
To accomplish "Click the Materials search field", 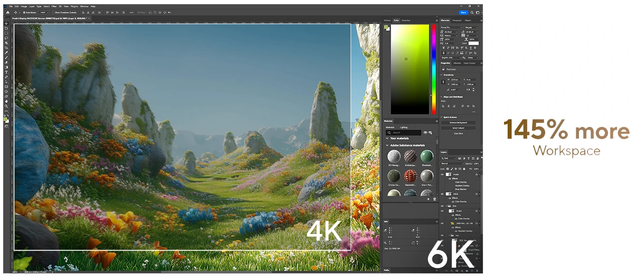I will tap(403, 133).
